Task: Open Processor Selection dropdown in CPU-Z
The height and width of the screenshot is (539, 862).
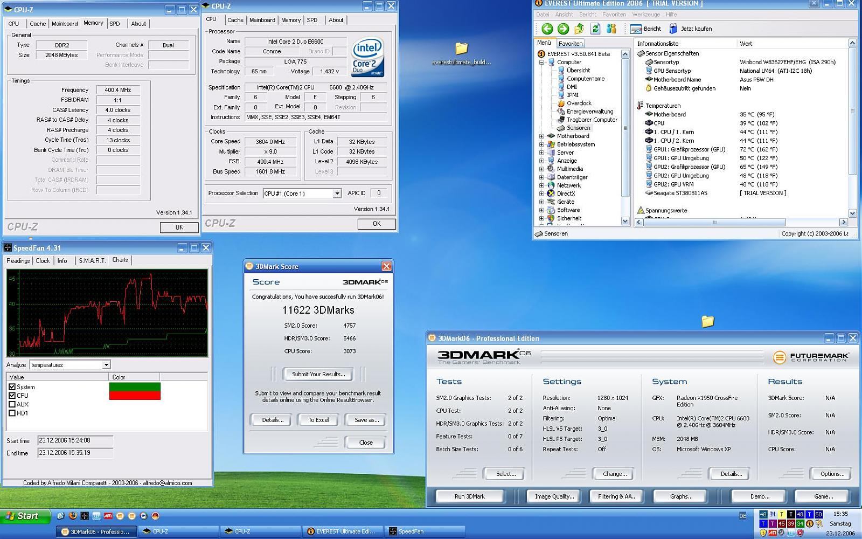Action: pyautogui.click(x=337, y=194)
